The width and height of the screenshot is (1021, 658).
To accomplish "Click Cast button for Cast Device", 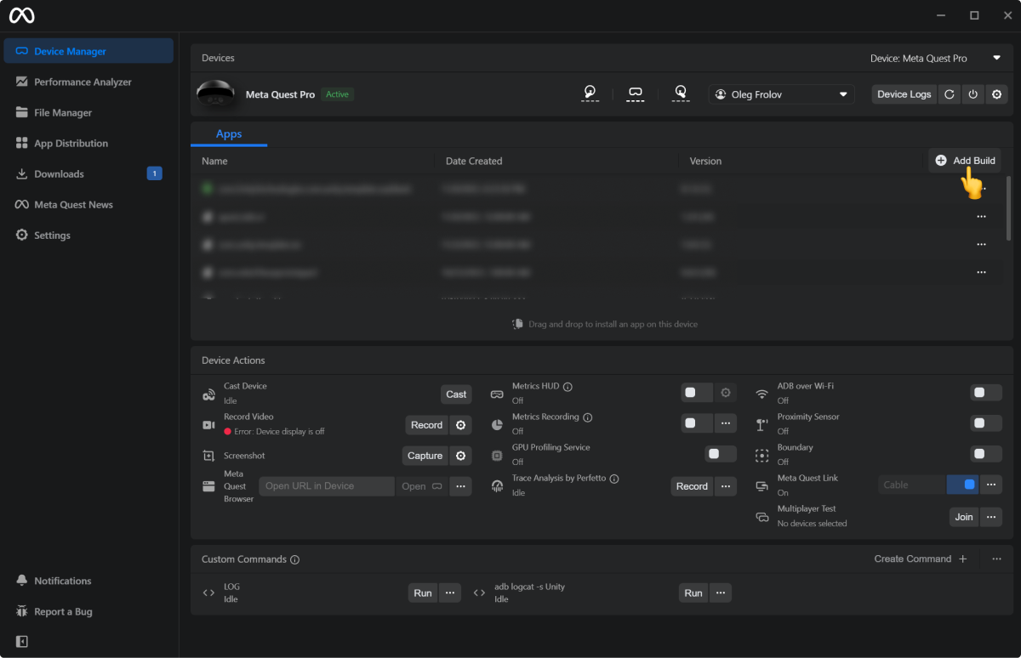I will [456, 394].
